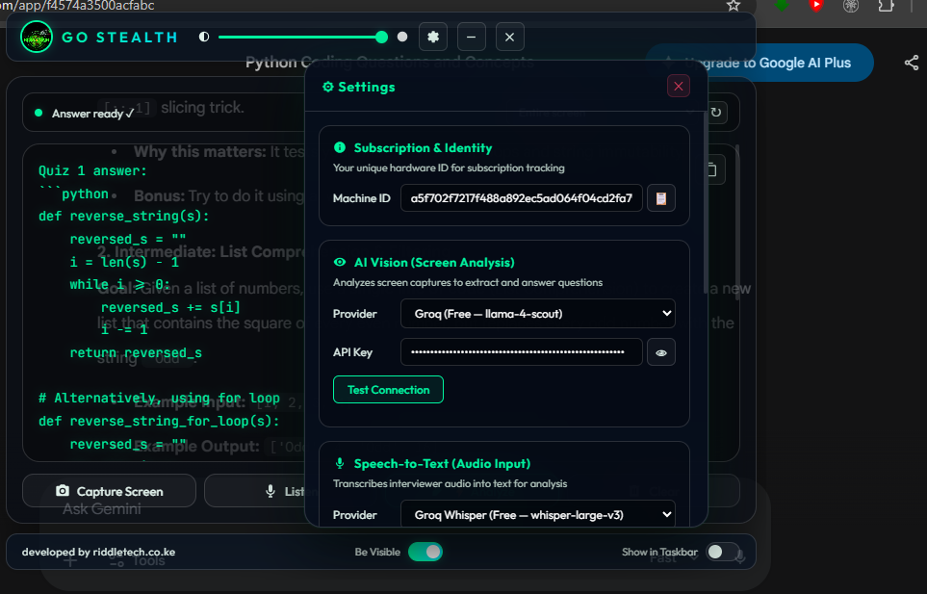
Task: Close the Go Stealth overlay
Action: 509,37
